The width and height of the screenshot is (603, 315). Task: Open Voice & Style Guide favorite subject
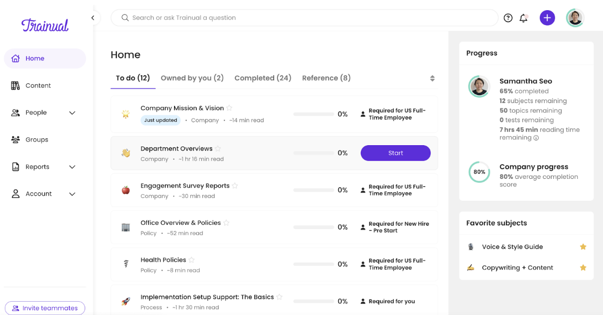coord(512,247)
